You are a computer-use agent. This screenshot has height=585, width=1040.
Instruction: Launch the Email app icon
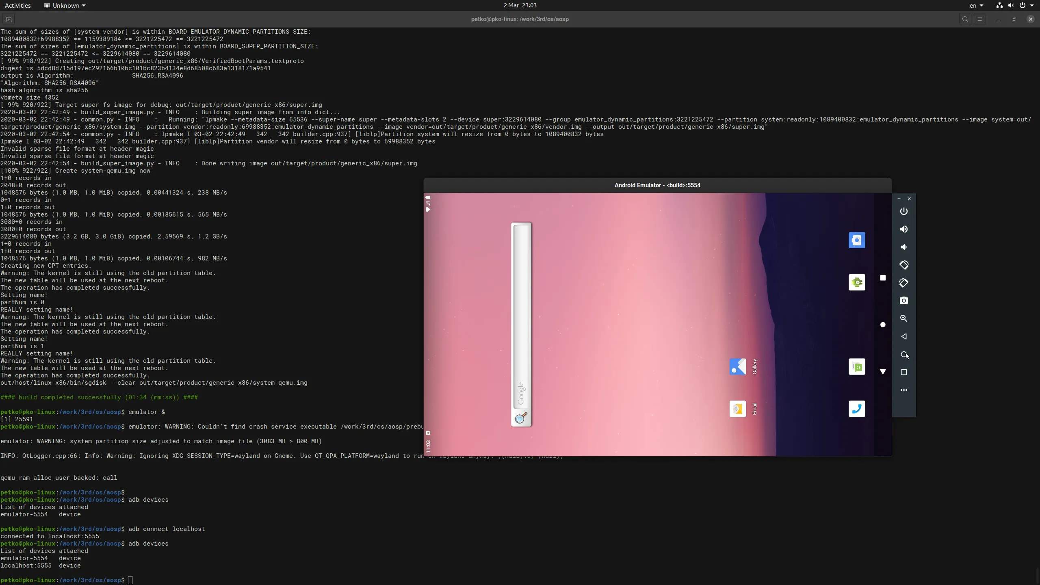click(x=737, y=409)
